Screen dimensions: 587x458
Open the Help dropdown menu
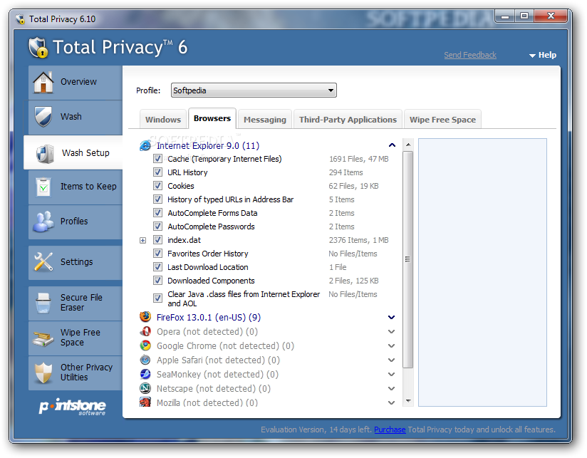543,55
